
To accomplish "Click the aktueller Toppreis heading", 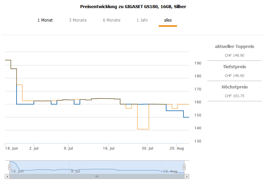I will coord(235,46).
